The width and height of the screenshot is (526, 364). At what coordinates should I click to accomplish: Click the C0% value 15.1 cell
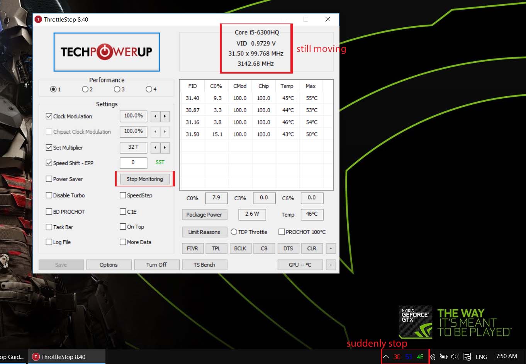[217, 134]
